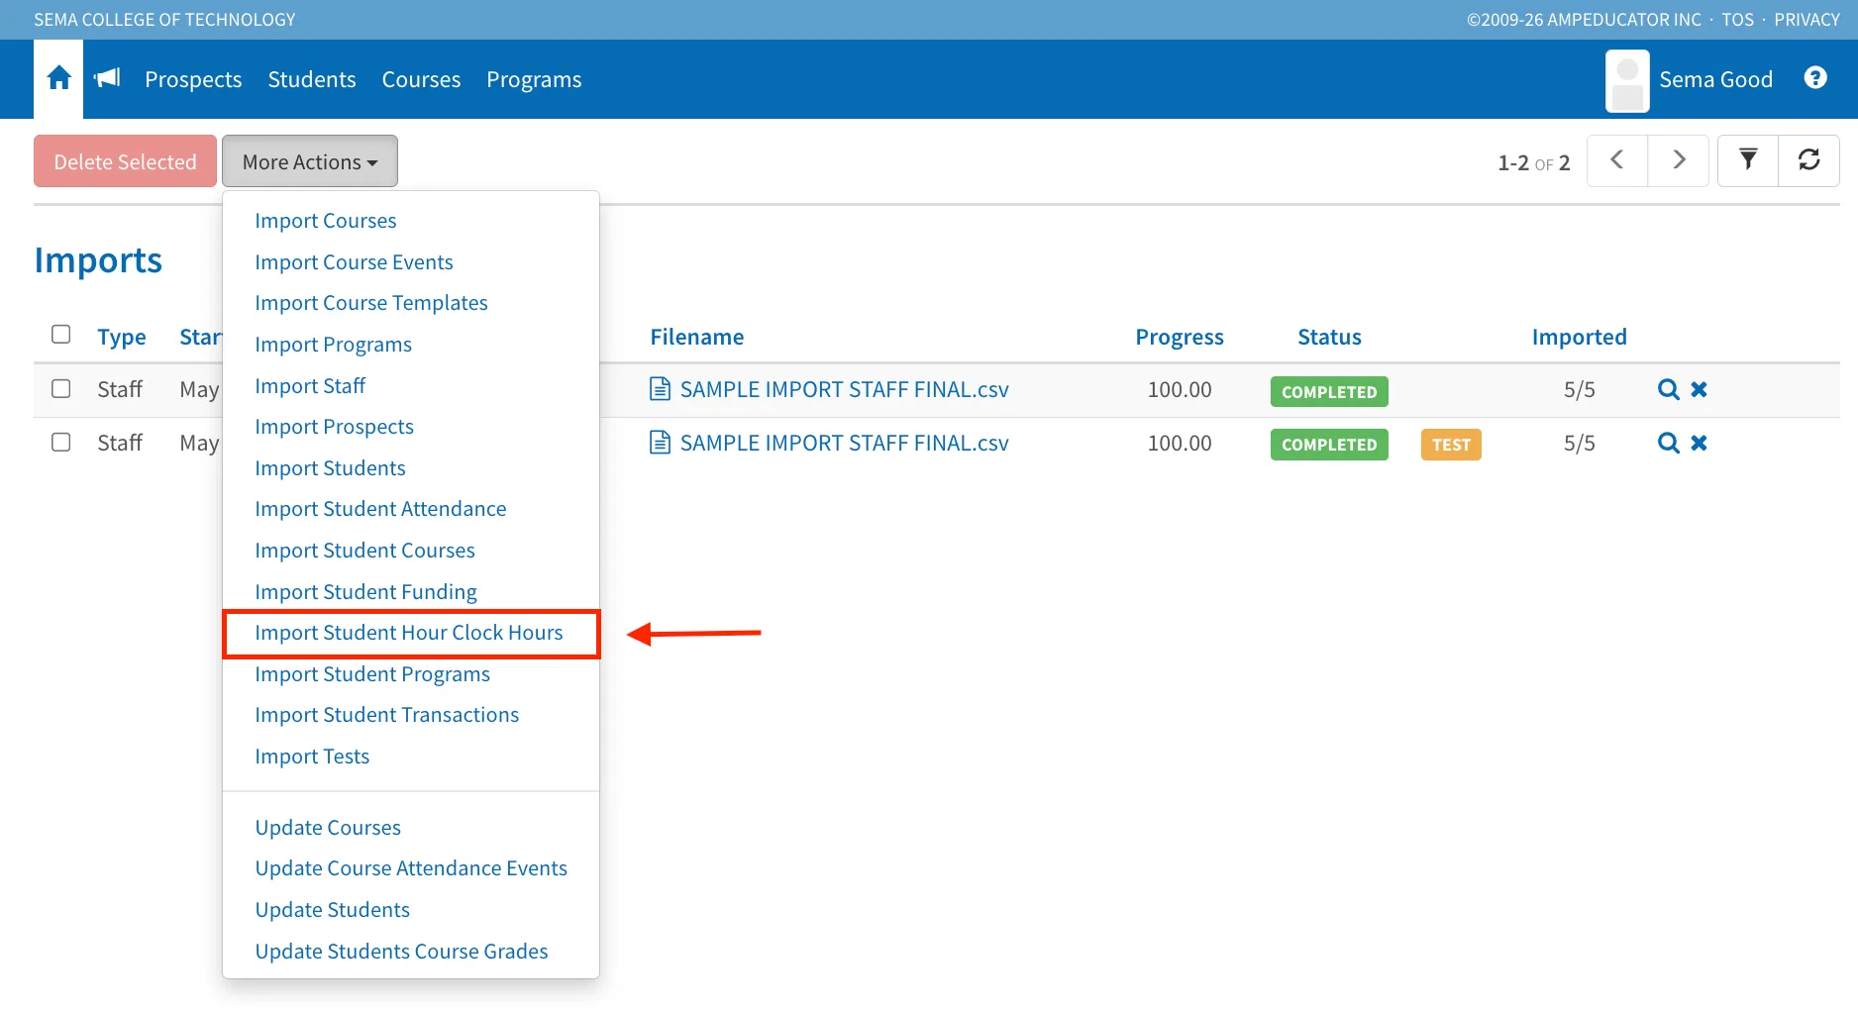Open the filter funnel icon
This screenshot has height=1010, width=1858.
click(1748, 160)
